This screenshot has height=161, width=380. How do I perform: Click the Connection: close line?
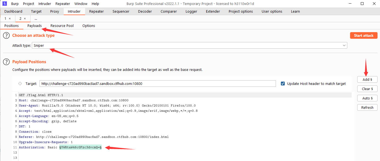(35, 132)
